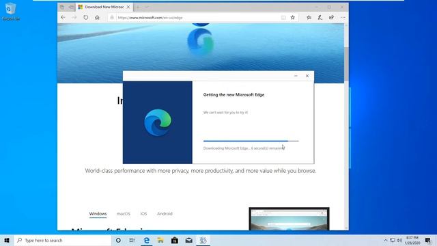Open File Explorer from the taskbar
The height and width of the screenshot is (246, 437).
[160, 241]
